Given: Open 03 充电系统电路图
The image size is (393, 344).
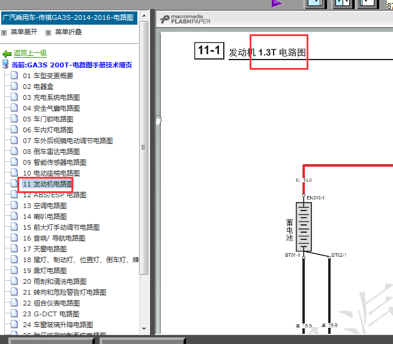Looking at the screenshot, I should [51, 97].
